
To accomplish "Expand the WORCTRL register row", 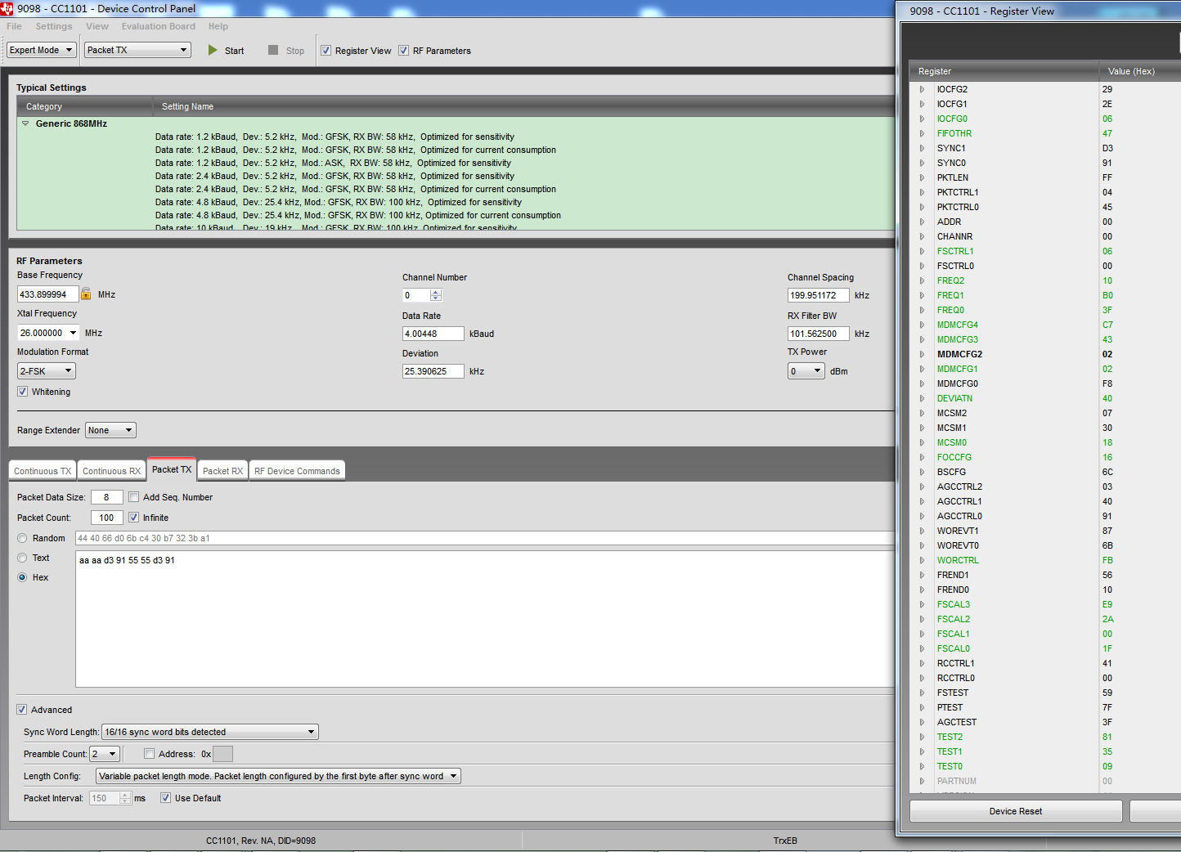I will (x=922, y=560).
